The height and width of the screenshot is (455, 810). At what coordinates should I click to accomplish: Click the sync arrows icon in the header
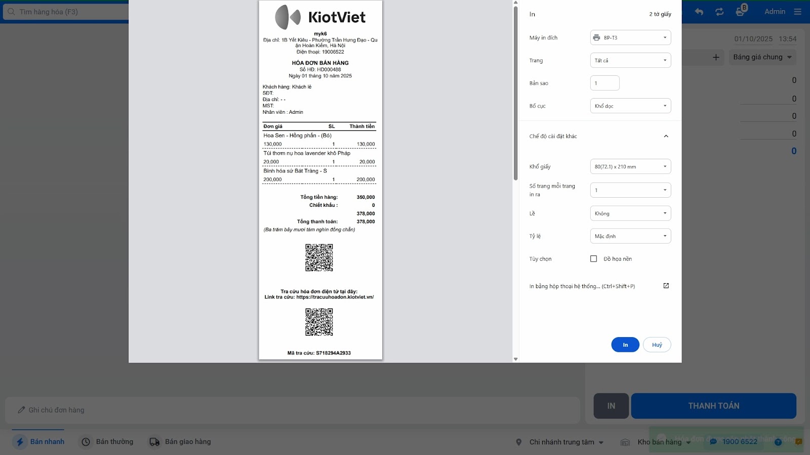(x=719, y=12)
